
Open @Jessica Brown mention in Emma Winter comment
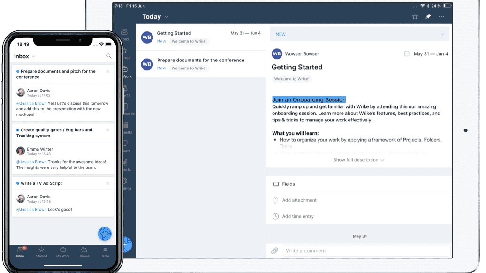point(31,162)
